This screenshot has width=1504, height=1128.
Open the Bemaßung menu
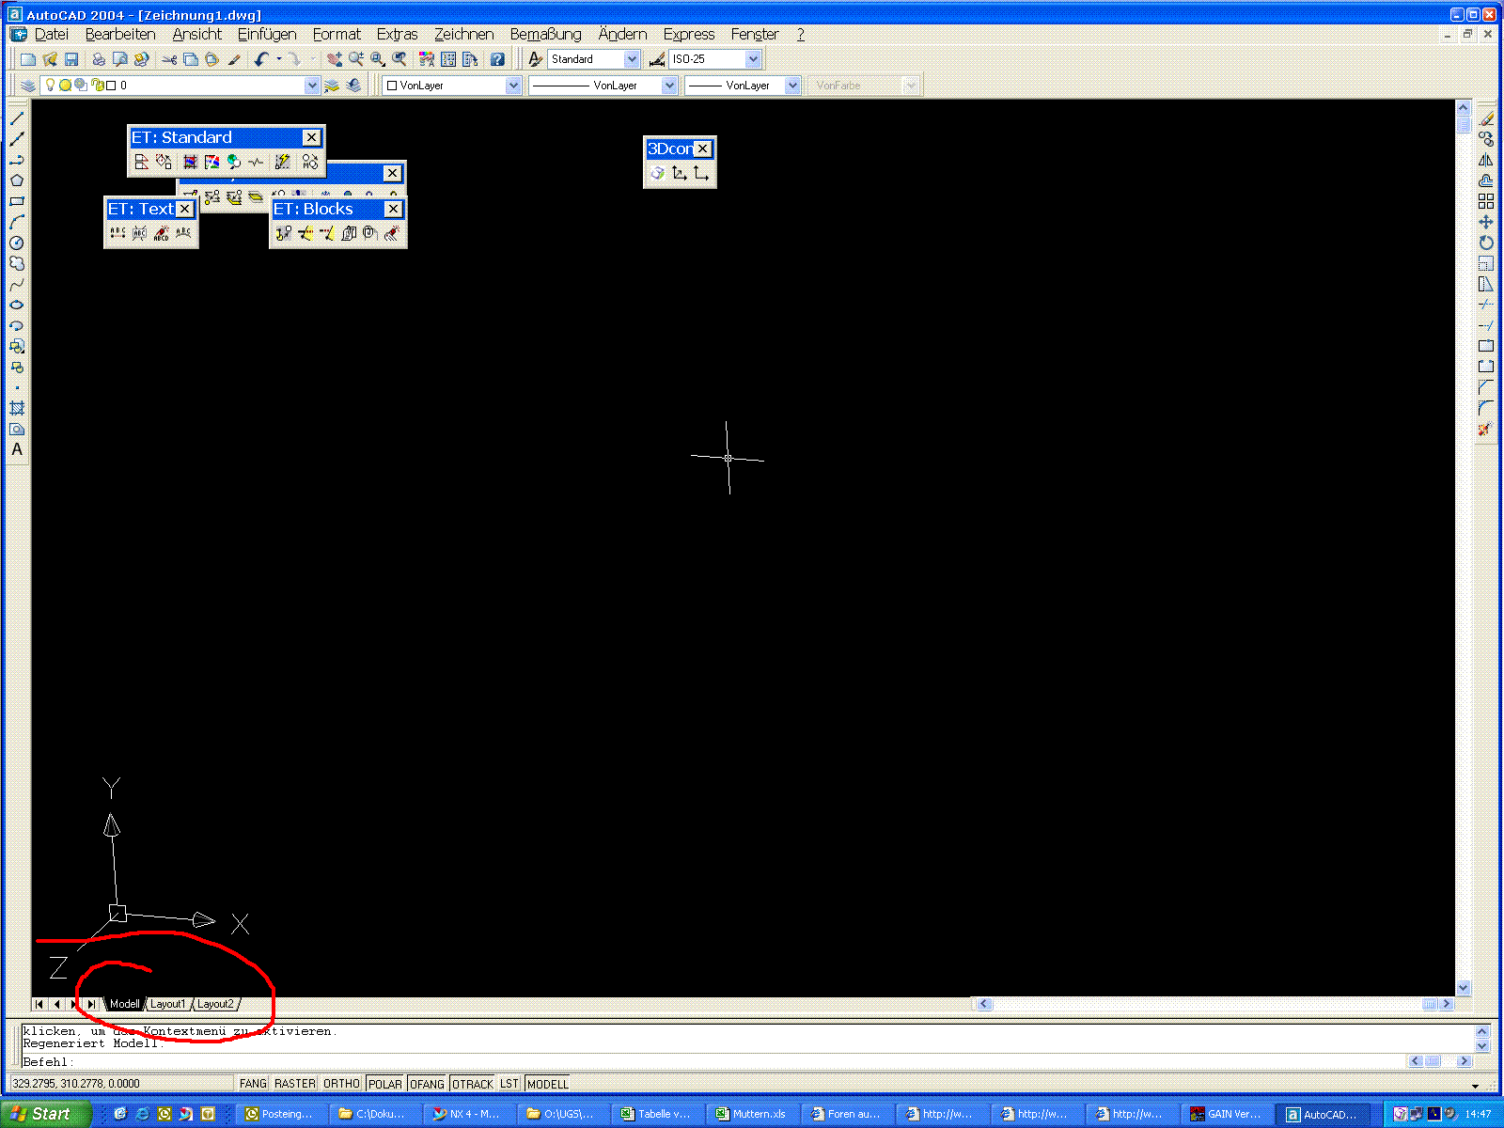(x=545, y=34)
